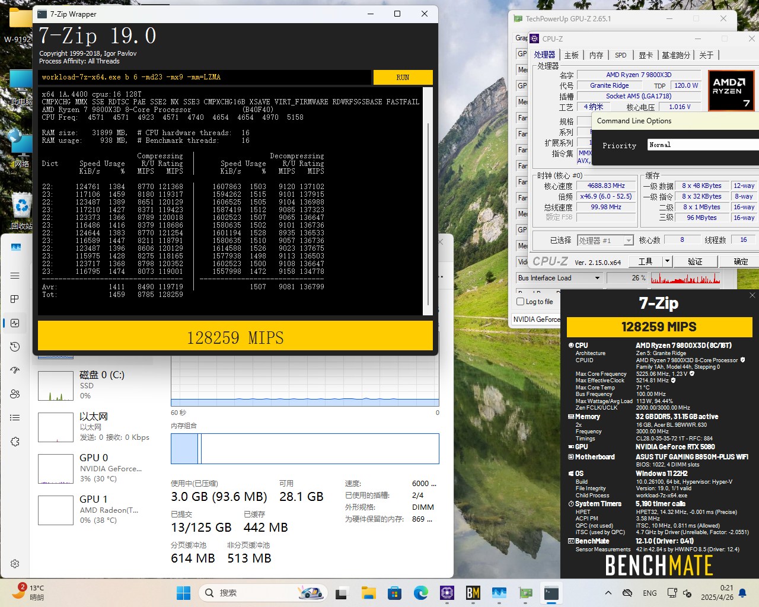Screen dimensions: 759x607
Task: Open the volume icon in system tray
Action: pos(687,593)
